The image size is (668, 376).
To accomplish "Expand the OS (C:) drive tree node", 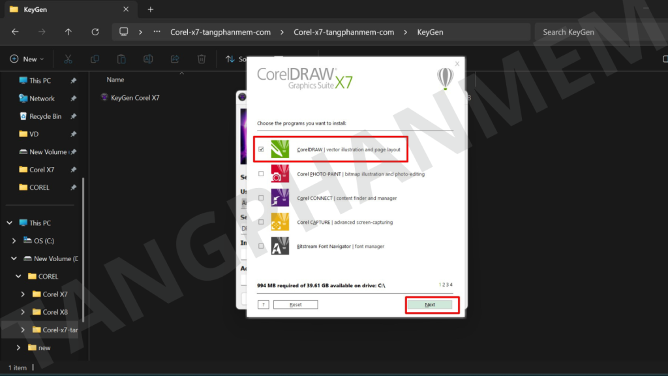I will pyautogui.click(x=14, y=241).
